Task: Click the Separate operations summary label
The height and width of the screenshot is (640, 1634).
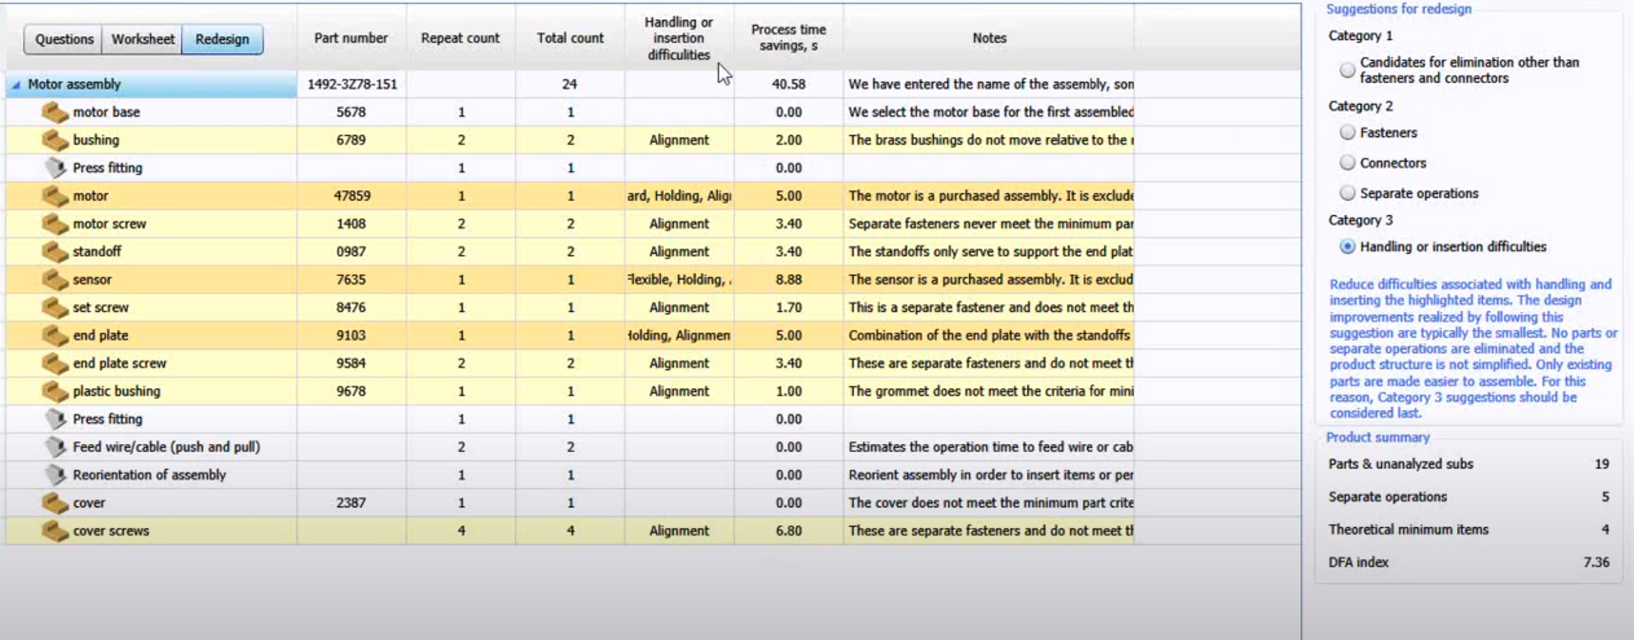Action: 1388,497
